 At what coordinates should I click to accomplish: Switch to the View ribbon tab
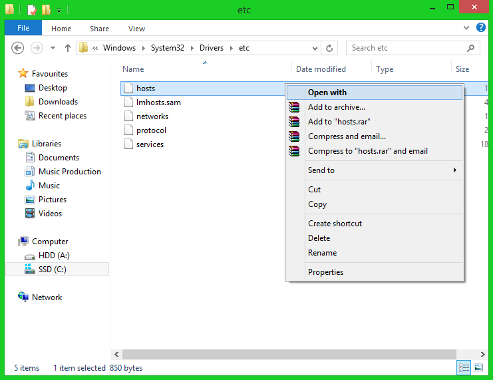[x=136, y=29]
